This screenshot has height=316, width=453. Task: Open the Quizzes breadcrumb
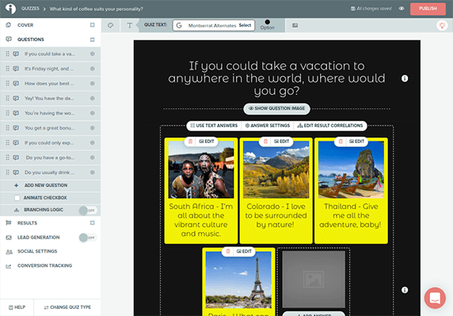pyautogui.click(x=30, y=9)
